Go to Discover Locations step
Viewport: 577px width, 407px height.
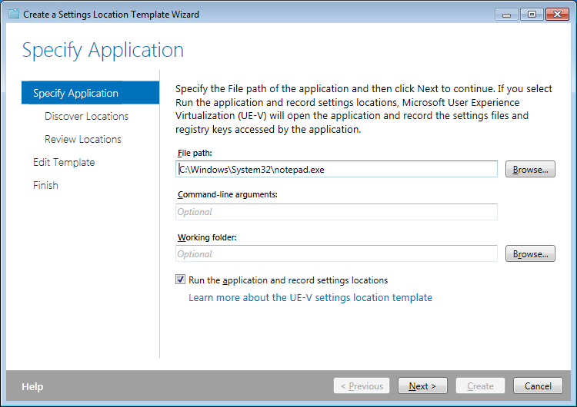point(86,116)
